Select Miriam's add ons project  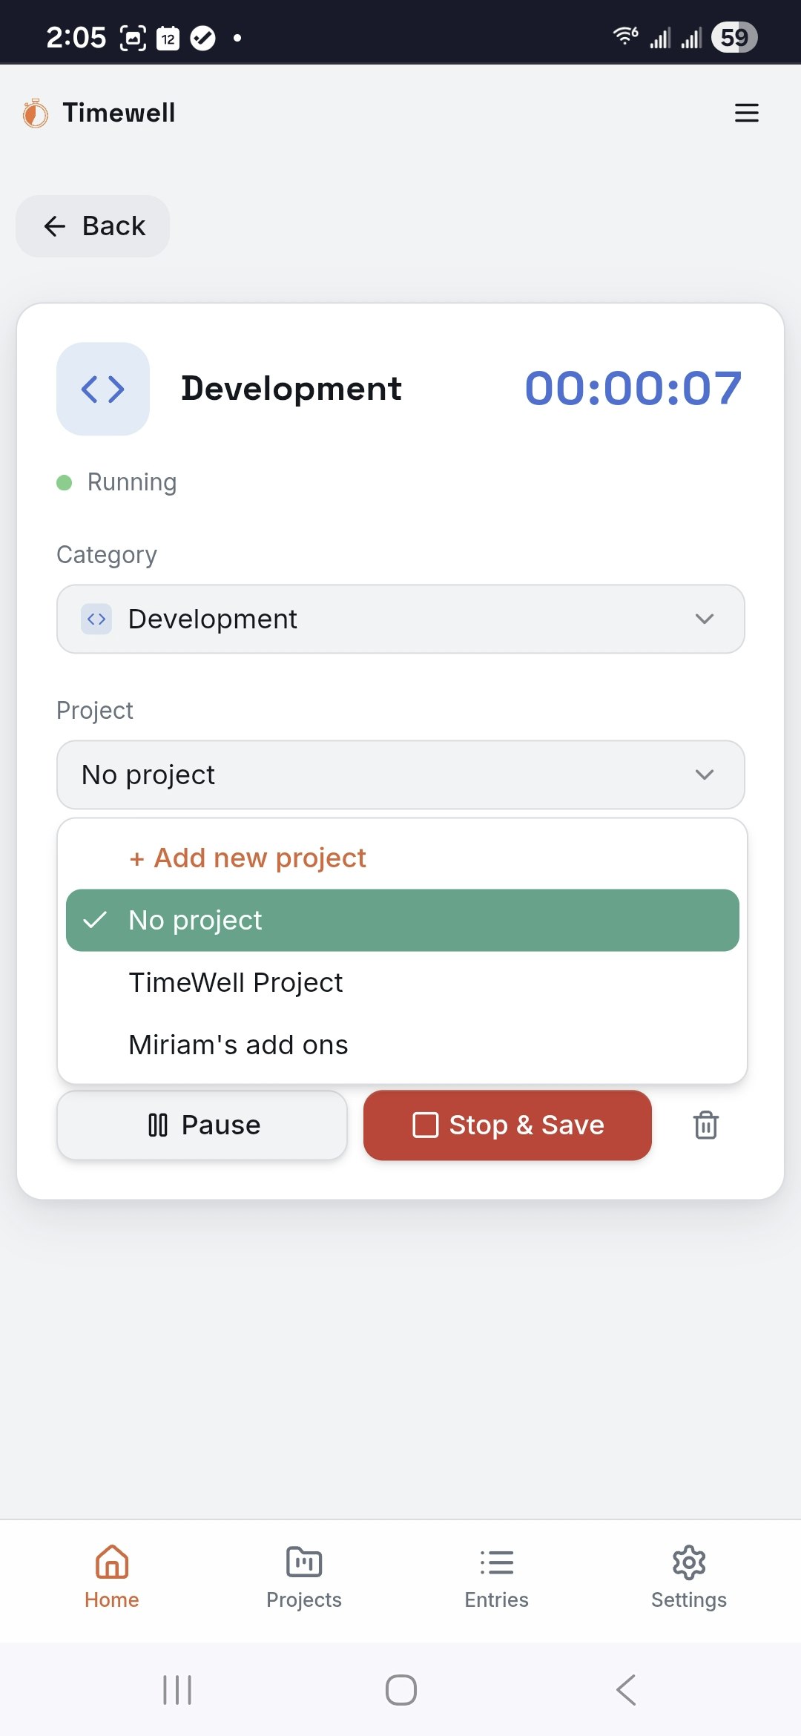tap(238, 1044)
